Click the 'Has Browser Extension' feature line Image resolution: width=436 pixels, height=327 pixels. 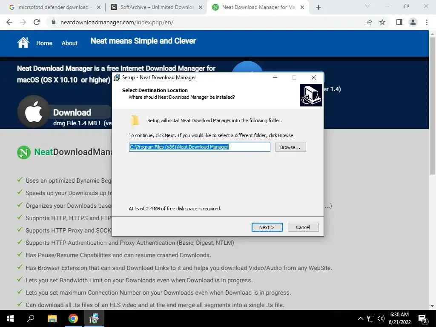(x=179, y=268)
